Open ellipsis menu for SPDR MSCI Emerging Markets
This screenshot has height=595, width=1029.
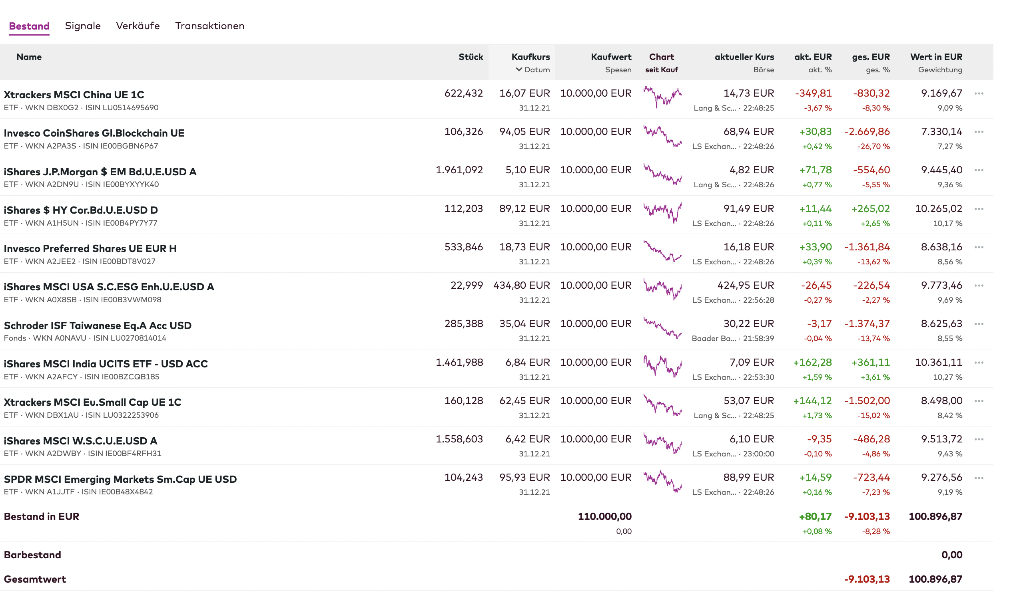[978, 478]
